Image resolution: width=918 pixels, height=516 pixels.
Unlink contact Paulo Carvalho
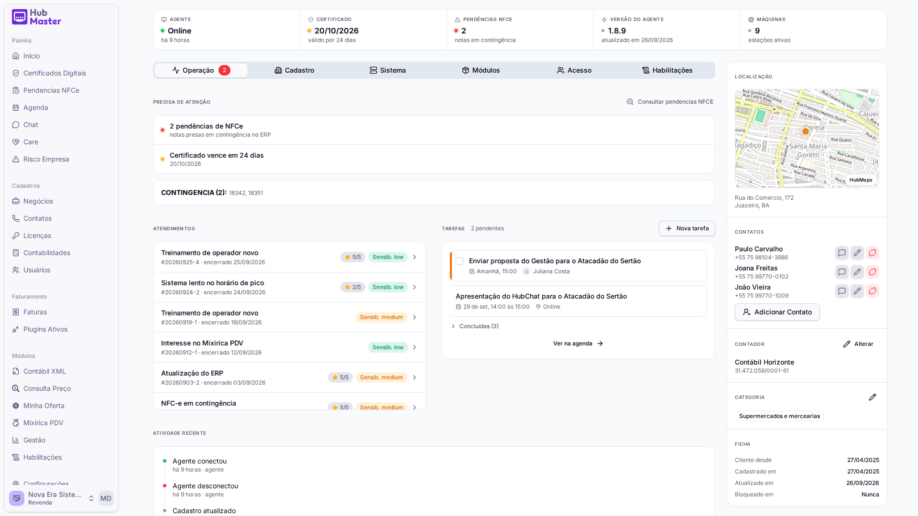(872, 253)
